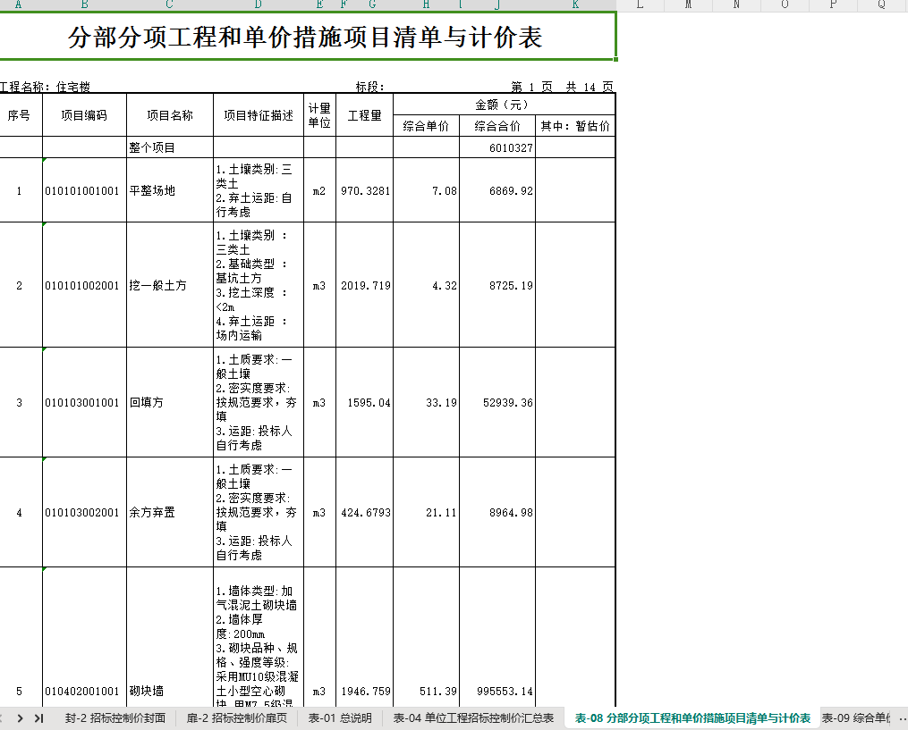Click the m2 unit cell

[319, 190]
